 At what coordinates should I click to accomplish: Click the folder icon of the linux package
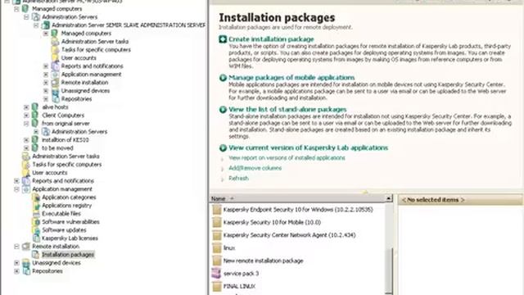(217, 247)
